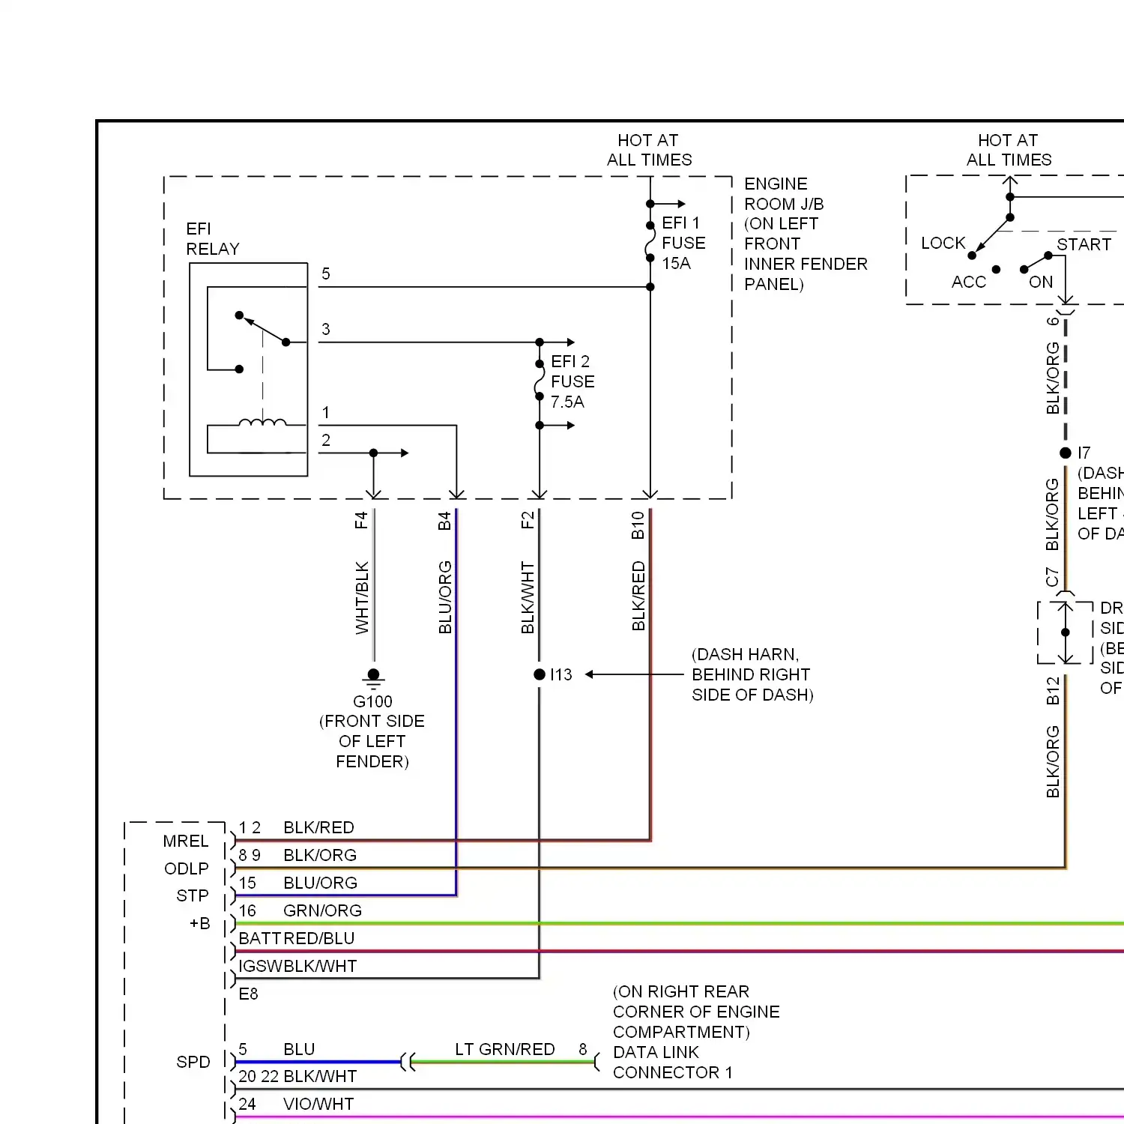1124x1124 pixels.
Task: Click the G100 ground symbol
Action: [373, 678]
